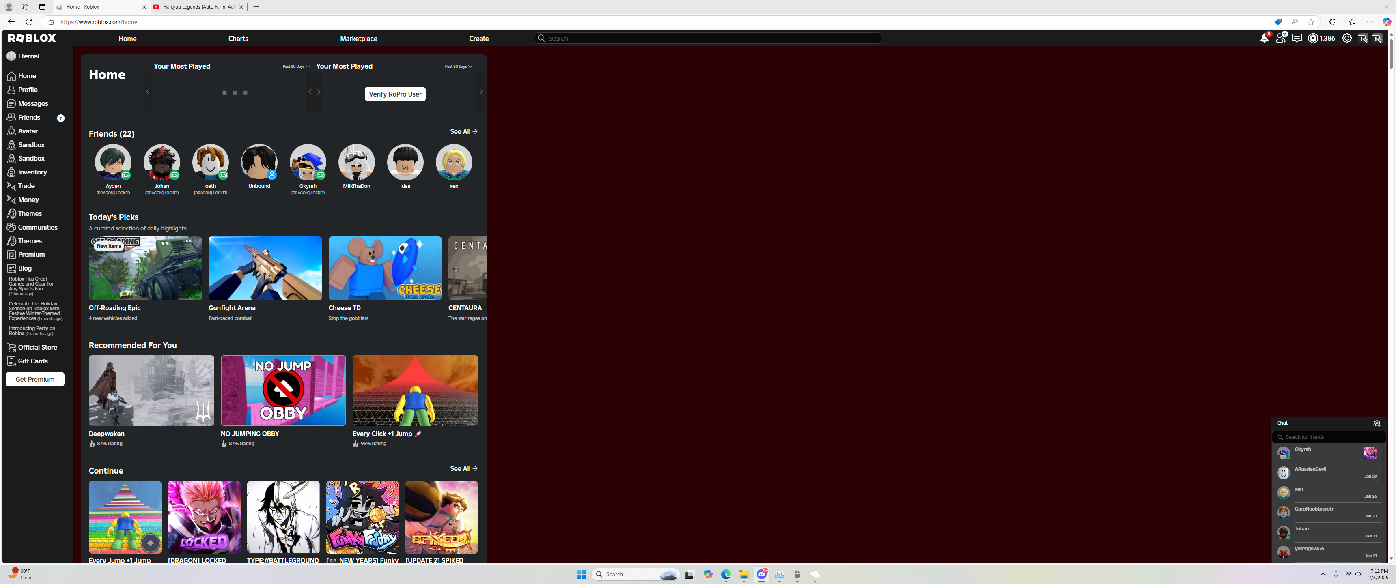Click the Verify RoPro User button
Screen dimensions: 1396x584
point(395,94)
